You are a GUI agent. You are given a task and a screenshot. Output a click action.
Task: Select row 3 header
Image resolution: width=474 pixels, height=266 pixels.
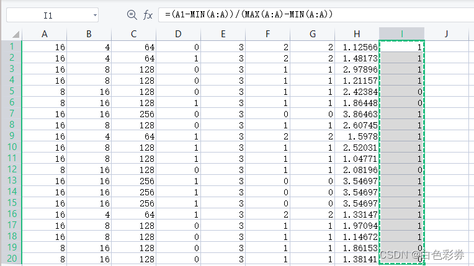[x=12, y=69]
